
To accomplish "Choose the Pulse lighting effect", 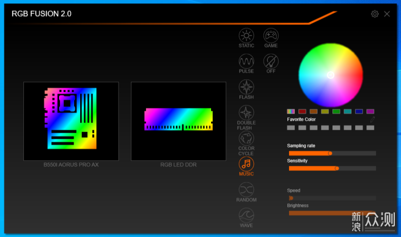I will pos(246,62).
